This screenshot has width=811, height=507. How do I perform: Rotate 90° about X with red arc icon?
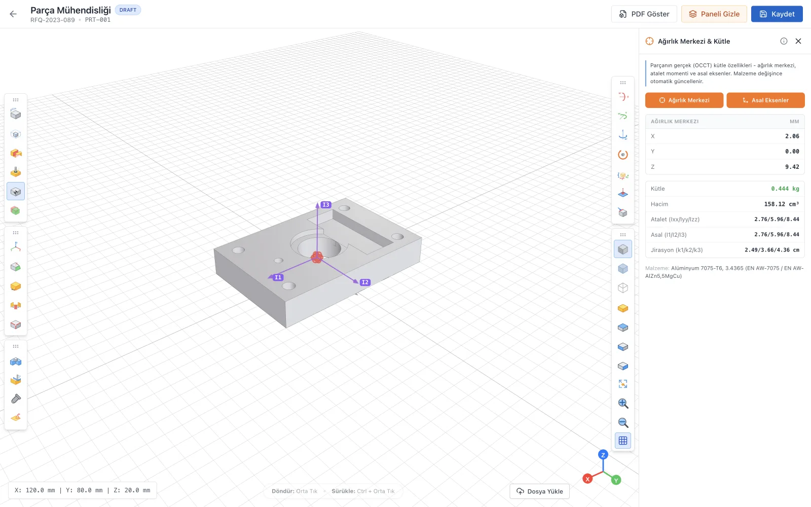click(623, 97)
